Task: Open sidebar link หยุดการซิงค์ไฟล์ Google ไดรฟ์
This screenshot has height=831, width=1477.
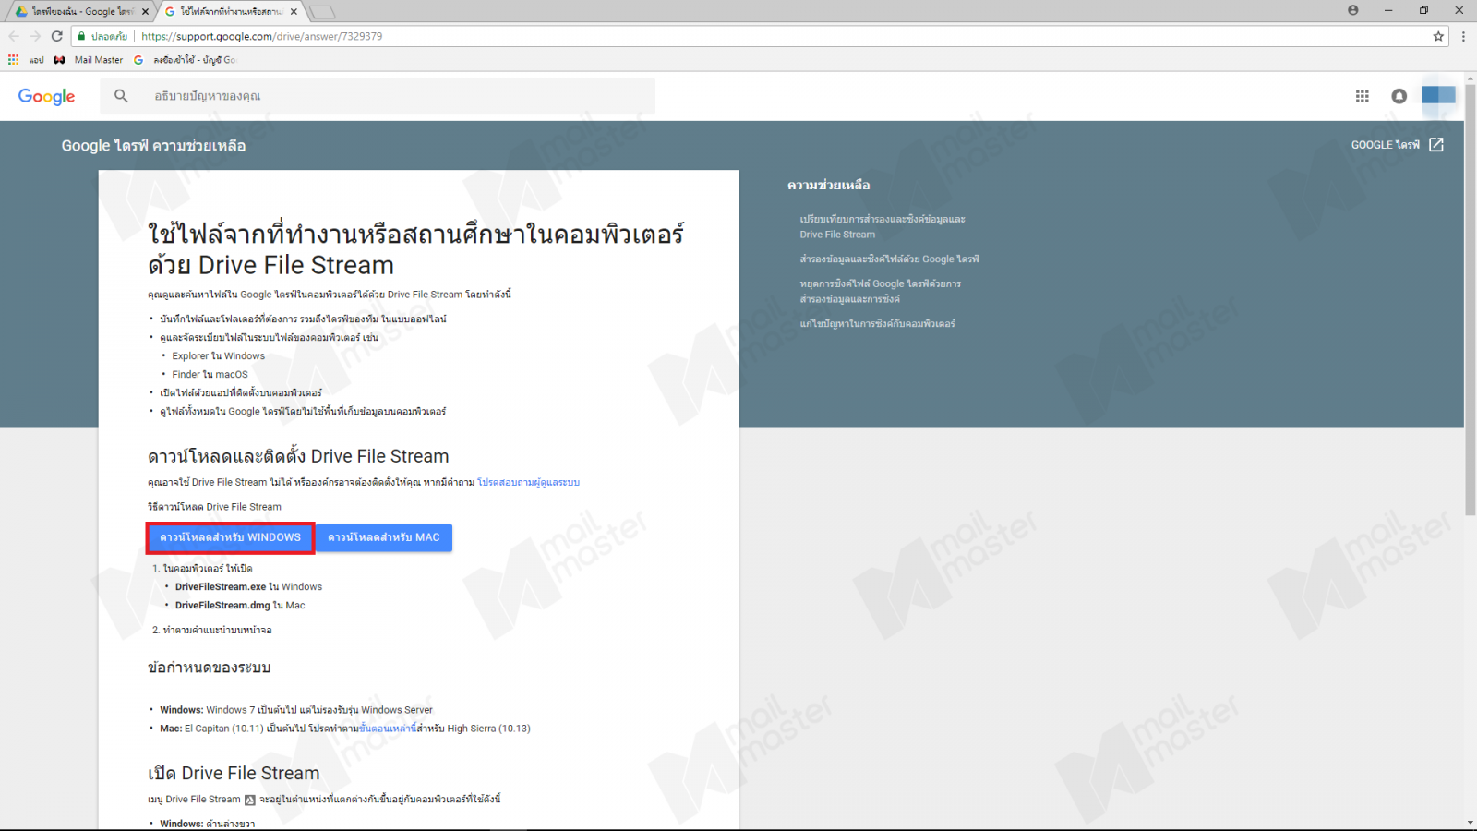Action: coord(880,292)
